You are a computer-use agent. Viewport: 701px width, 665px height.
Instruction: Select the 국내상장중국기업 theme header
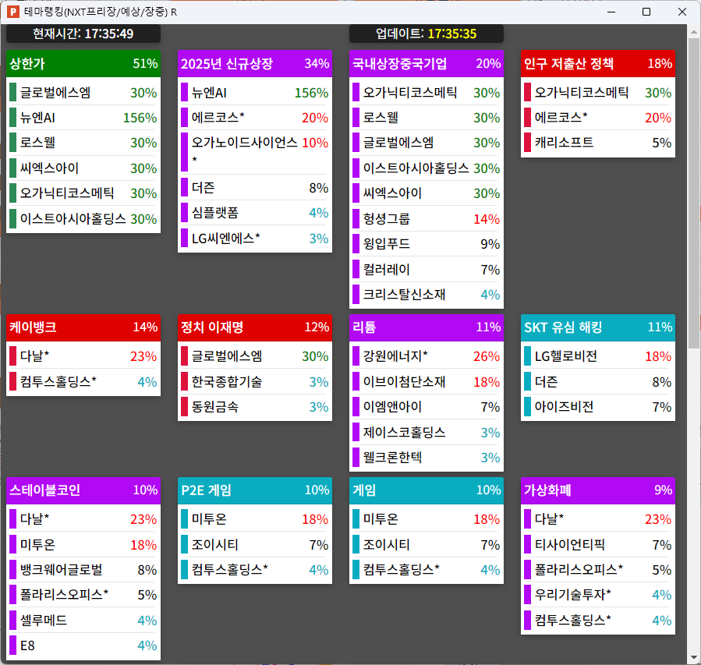pyautogui.click(x=427, y=63)
